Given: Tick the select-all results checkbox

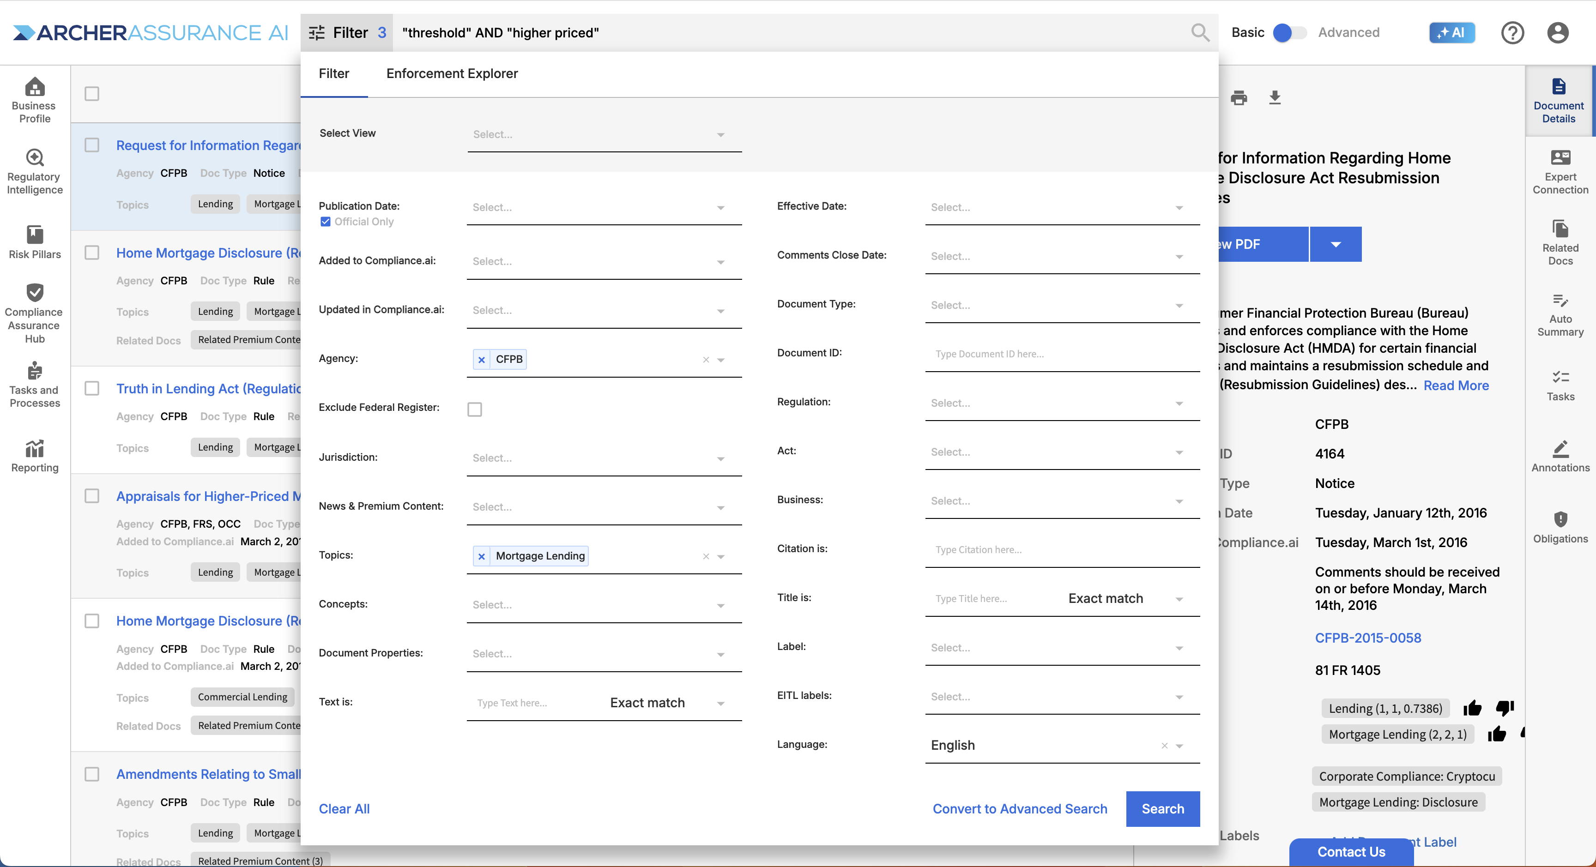Looking at the screenshot, I should coord(92,94).
